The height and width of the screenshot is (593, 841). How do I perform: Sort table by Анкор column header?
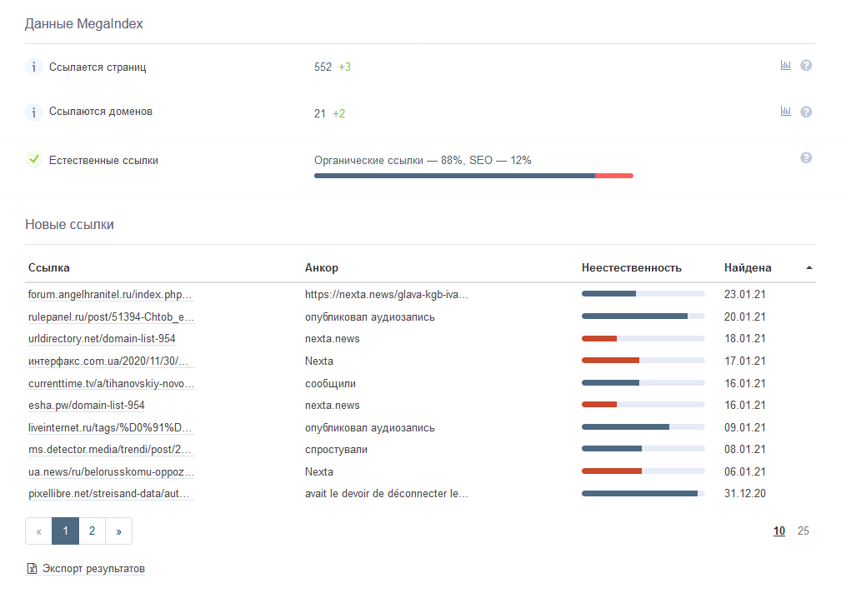[x=322, y=268]
